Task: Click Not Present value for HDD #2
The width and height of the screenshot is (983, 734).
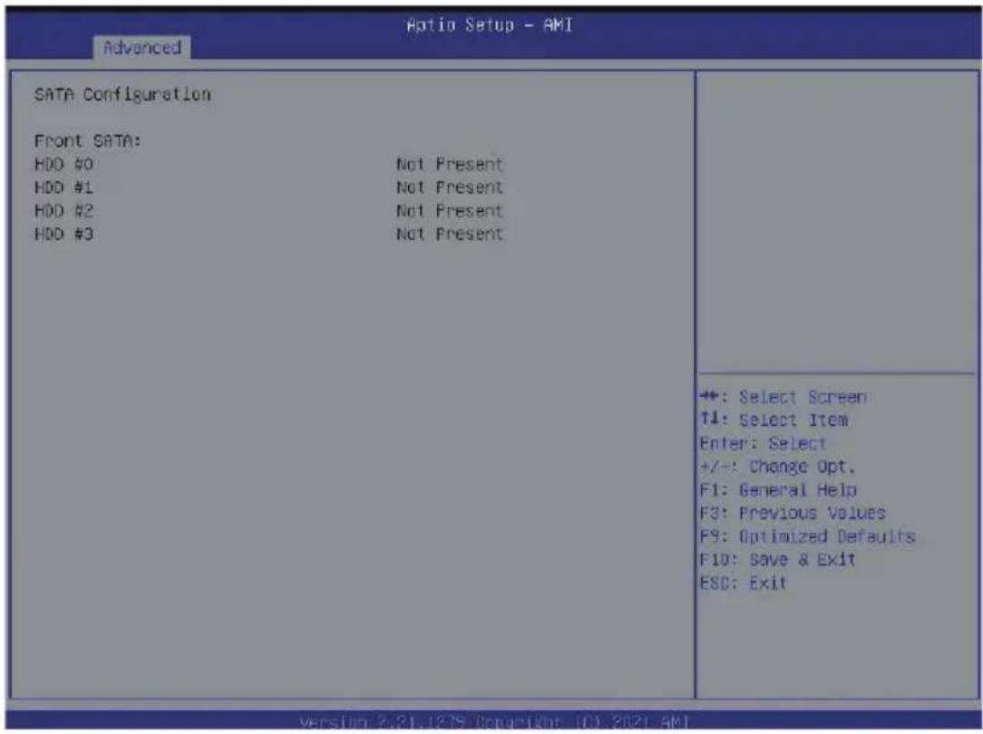Action: 450,210
